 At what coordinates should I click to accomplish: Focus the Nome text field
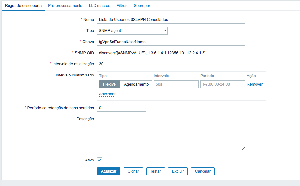point(171,20)
